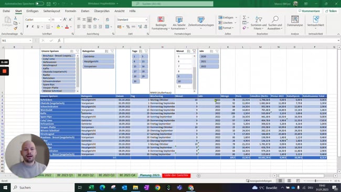Toggle multi-select on Kategorien slicer

106,51
